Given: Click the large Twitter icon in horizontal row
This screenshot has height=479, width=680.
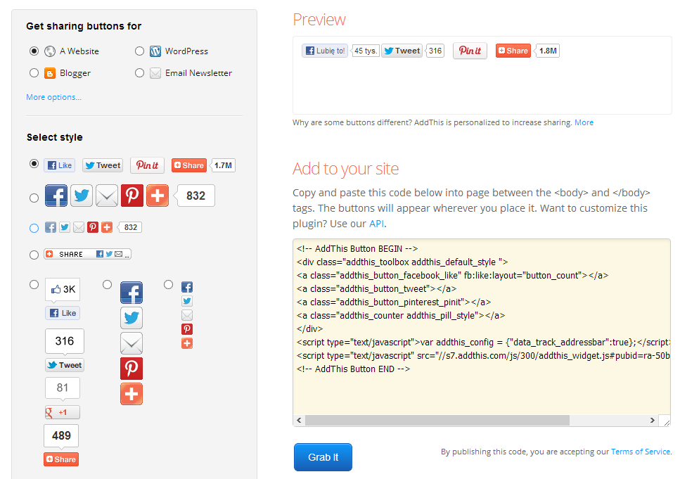Looking at the screenshot, I should [x=81, y=196].
